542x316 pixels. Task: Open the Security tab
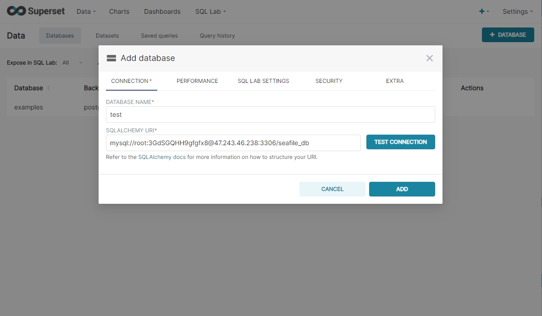[329, 81]
